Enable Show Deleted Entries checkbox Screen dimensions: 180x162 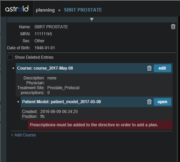pyautogui.click(x=10, y=57)
